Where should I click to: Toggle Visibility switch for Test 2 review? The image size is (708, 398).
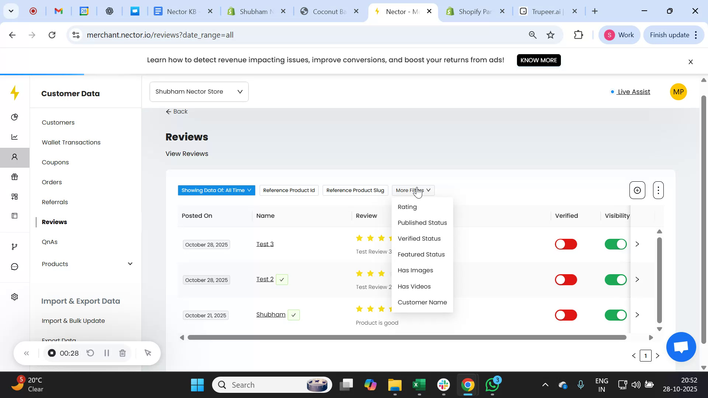pyautogui.click(x=615, y=280)
